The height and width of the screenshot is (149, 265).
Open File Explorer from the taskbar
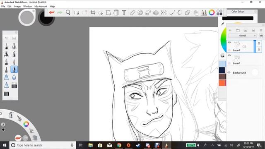point(91,145)
